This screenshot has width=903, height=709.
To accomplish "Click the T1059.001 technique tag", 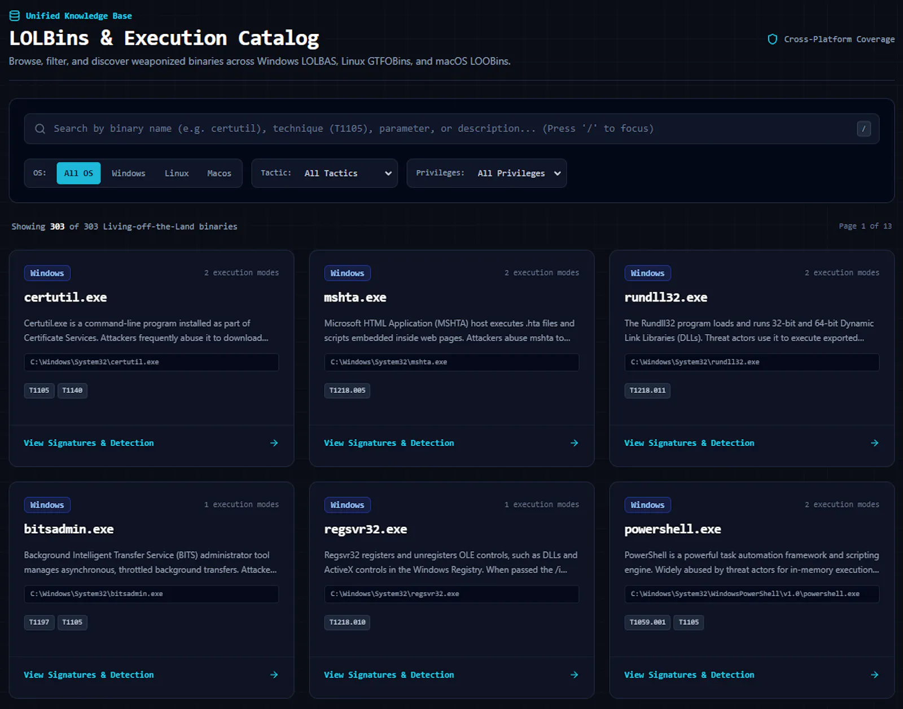I will [647, 623].
